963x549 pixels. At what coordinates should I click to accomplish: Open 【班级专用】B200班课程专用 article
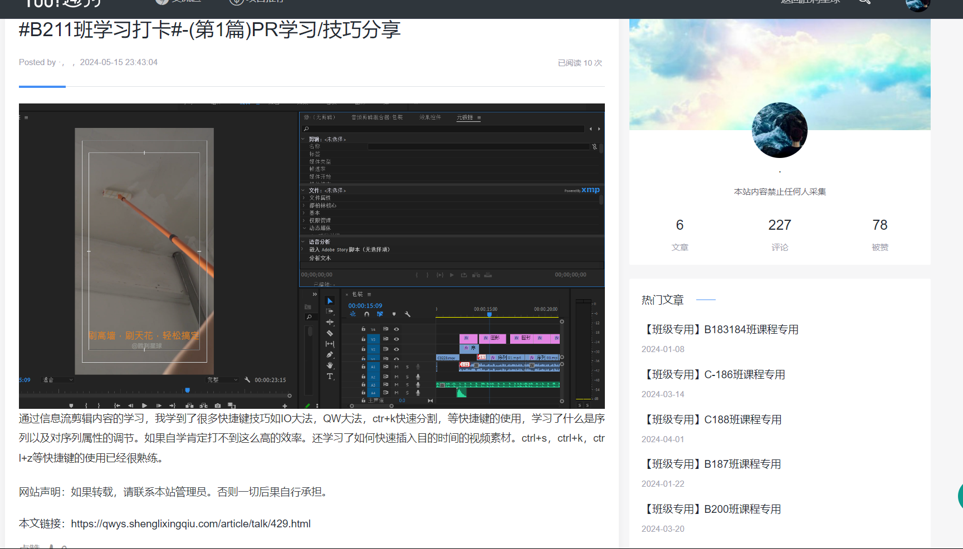(x=711, y=509)
